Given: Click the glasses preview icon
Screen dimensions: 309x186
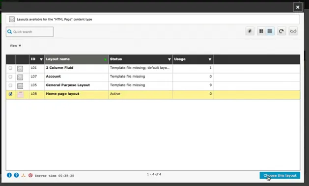Looking at the screenshot, I should coord(293,31).
